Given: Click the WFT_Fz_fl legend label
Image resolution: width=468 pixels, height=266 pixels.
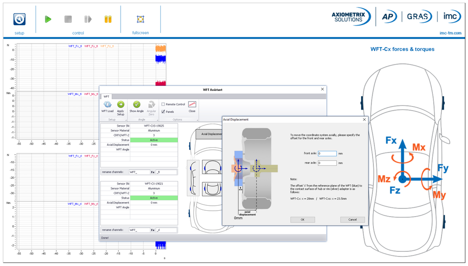Looking at the screenshot, I should [107, 46].
